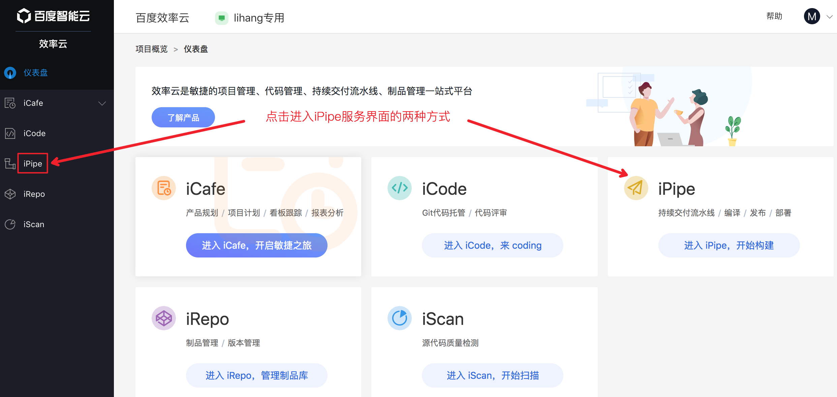The image size is (837, 397).
Task: Click the yellow iPipe paper-plane icon
Action: [x=636, y=188]
